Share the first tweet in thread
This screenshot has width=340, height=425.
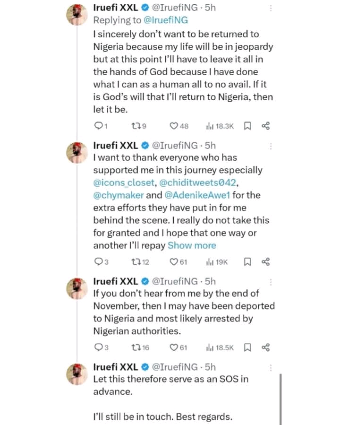(265, 126)
